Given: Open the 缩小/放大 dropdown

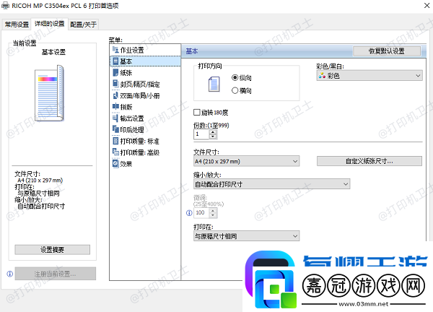Looking at the screenshot, I should (x=272, y=183).
